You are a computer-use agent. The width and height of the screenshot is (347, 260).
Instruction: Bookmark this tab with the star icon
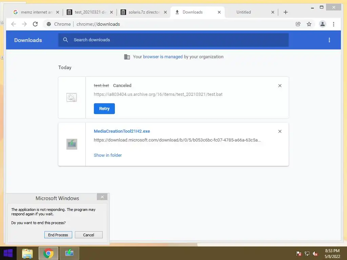pos(309,24)
